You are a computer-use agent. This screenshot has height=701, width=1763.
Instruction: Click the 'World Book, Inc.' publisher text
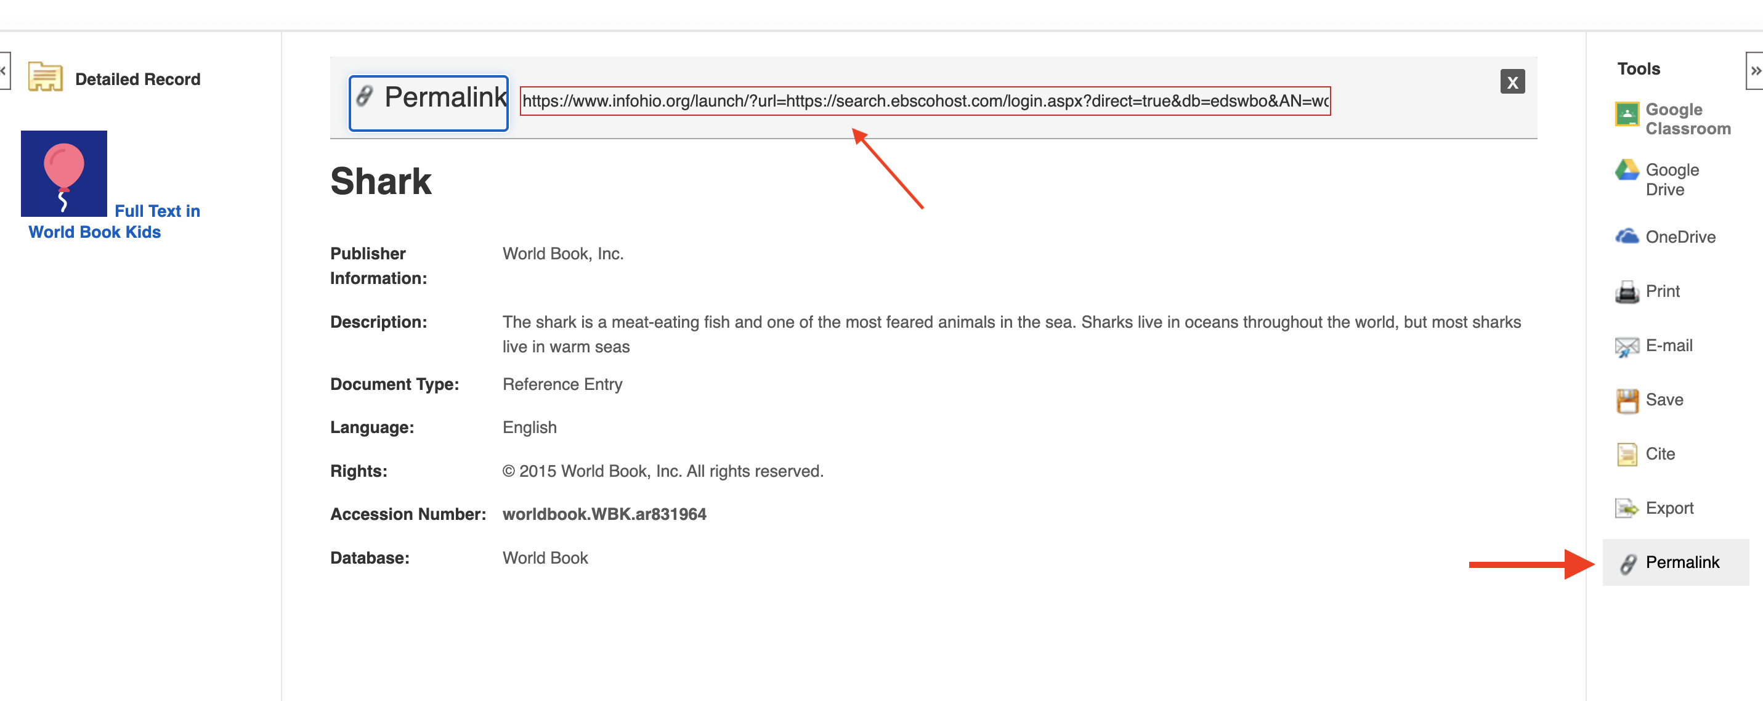click(x=562, y=253)
